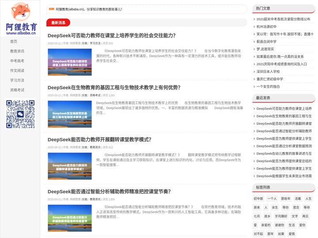Open recent post DeepSeek能否为教师提供课堂总结的

click(x=284, y=161)
